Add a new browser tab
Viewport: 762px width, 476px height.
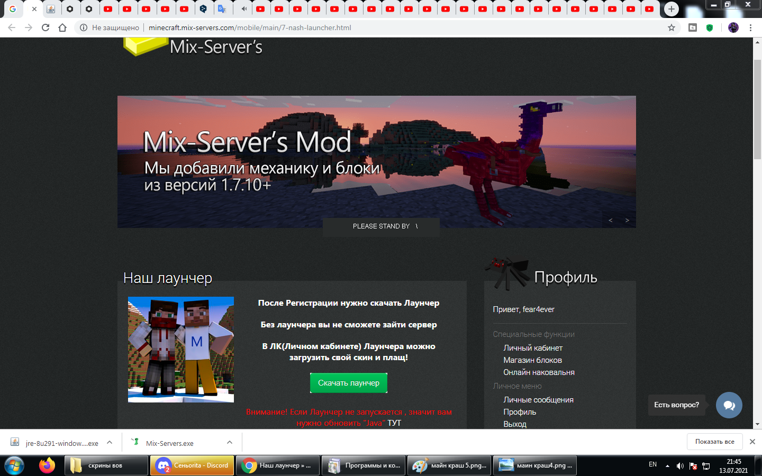[x=672, y=9]
